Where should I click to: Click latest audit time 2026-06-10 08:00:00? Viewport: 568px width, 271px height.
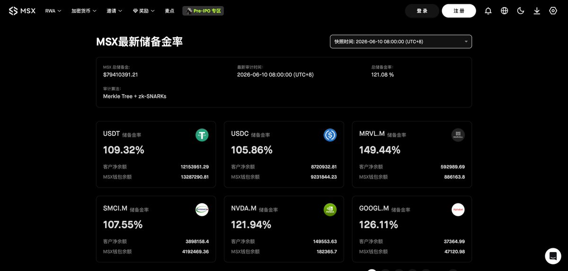275,75
